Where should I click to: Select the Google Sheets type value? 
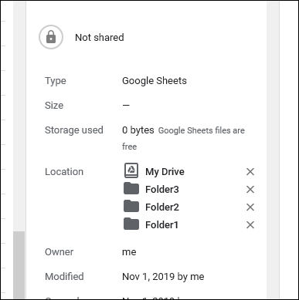point(155,81)
